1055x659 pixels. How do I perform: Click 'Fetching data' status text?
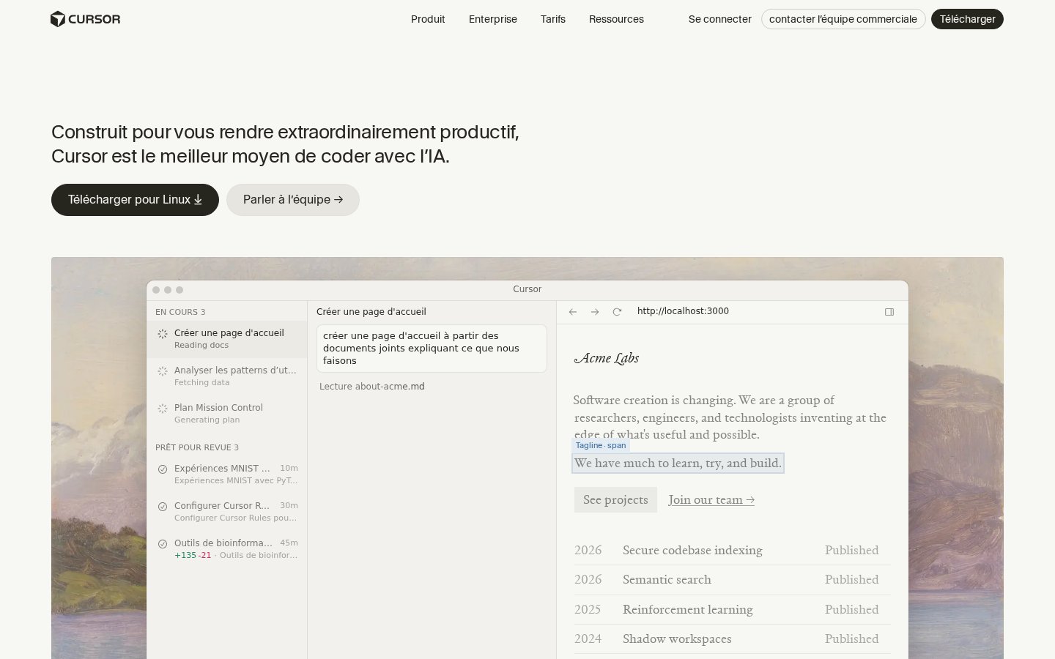(202, 383)
